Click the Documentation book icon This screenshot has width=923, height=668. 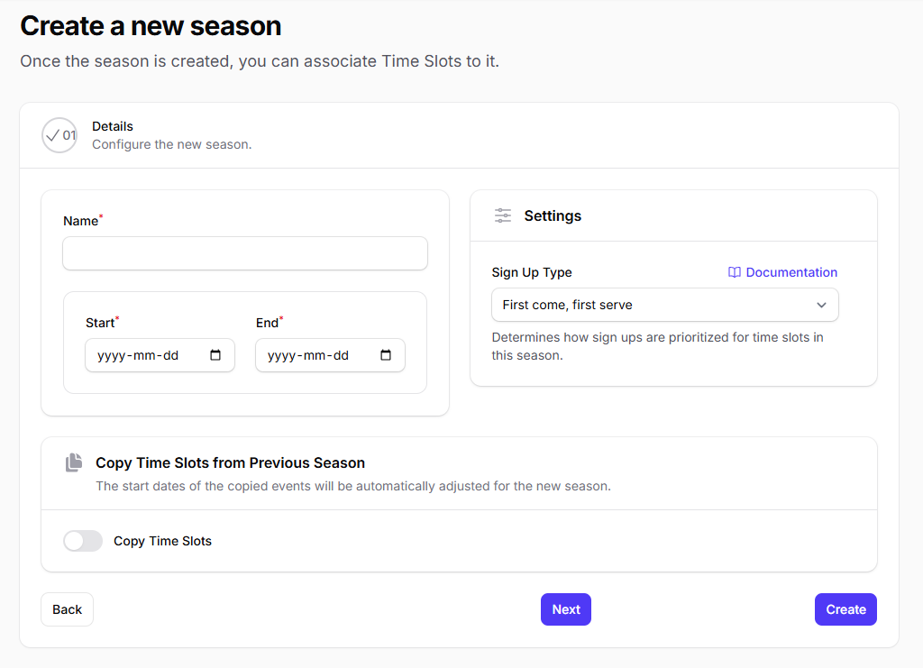click(x=735, y=272)
